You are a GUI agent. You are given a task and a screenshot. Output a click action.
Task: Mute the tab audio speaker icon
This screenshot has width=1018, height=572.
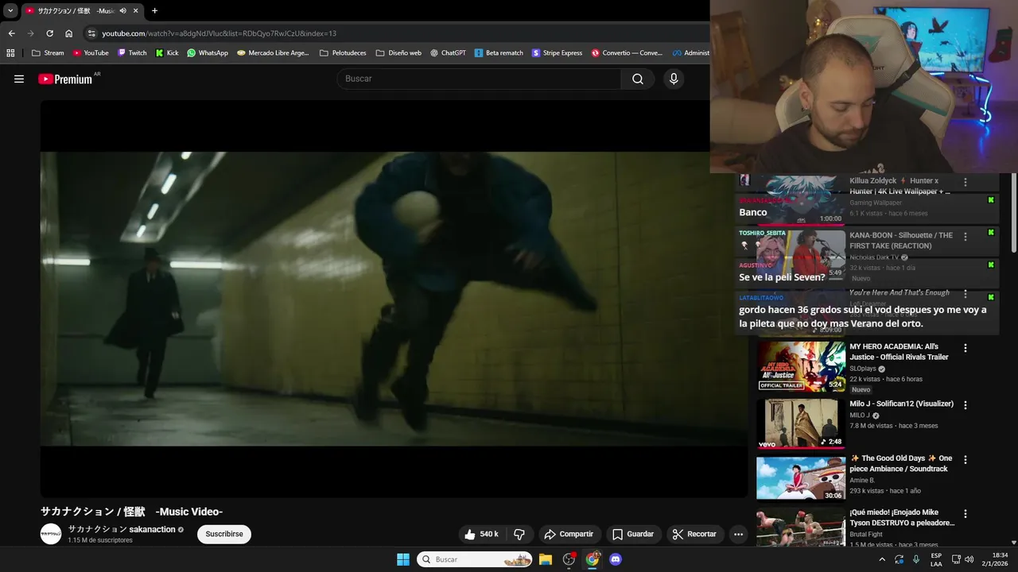[x=123, y=10]
